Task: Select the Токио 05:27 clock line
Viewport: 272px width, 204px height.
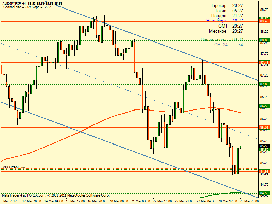Action: [x=229, y=11]
